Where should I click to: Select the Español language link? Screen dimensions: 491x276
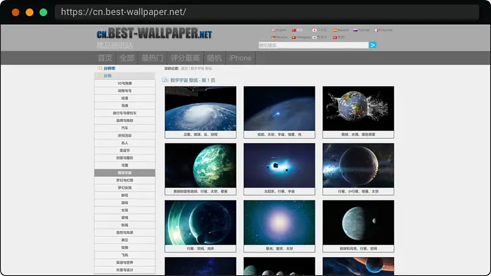click(x=343, y=30)
